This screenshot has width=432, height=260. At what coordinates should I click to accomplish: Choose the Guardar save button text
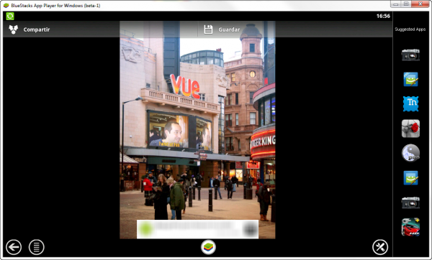(229, 29)
